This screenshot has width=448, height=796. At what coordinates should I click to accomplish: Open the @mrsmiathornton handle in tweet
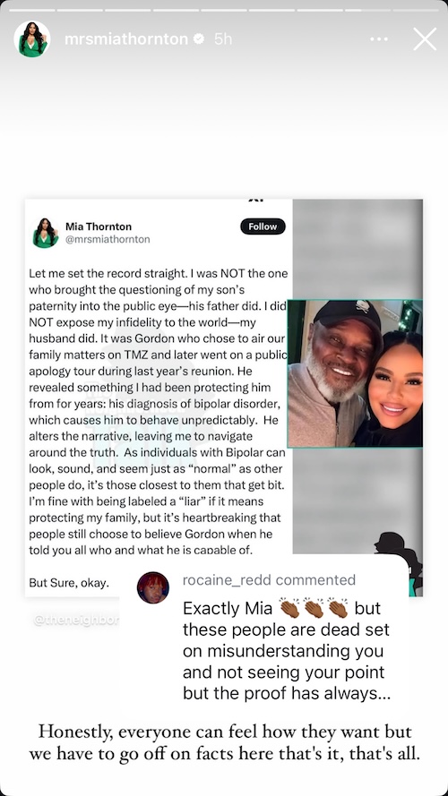tap(108, 240)
